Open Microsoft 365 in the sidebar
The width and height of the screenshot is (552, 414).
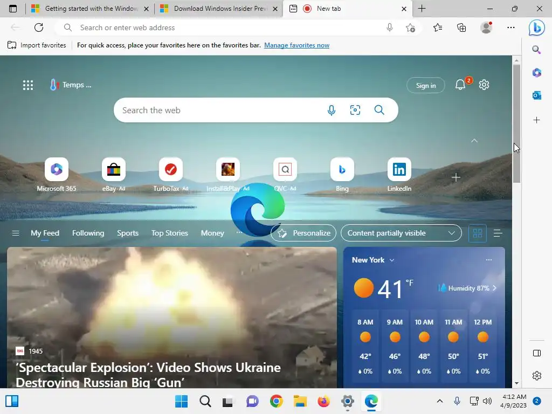click(536, 73)
